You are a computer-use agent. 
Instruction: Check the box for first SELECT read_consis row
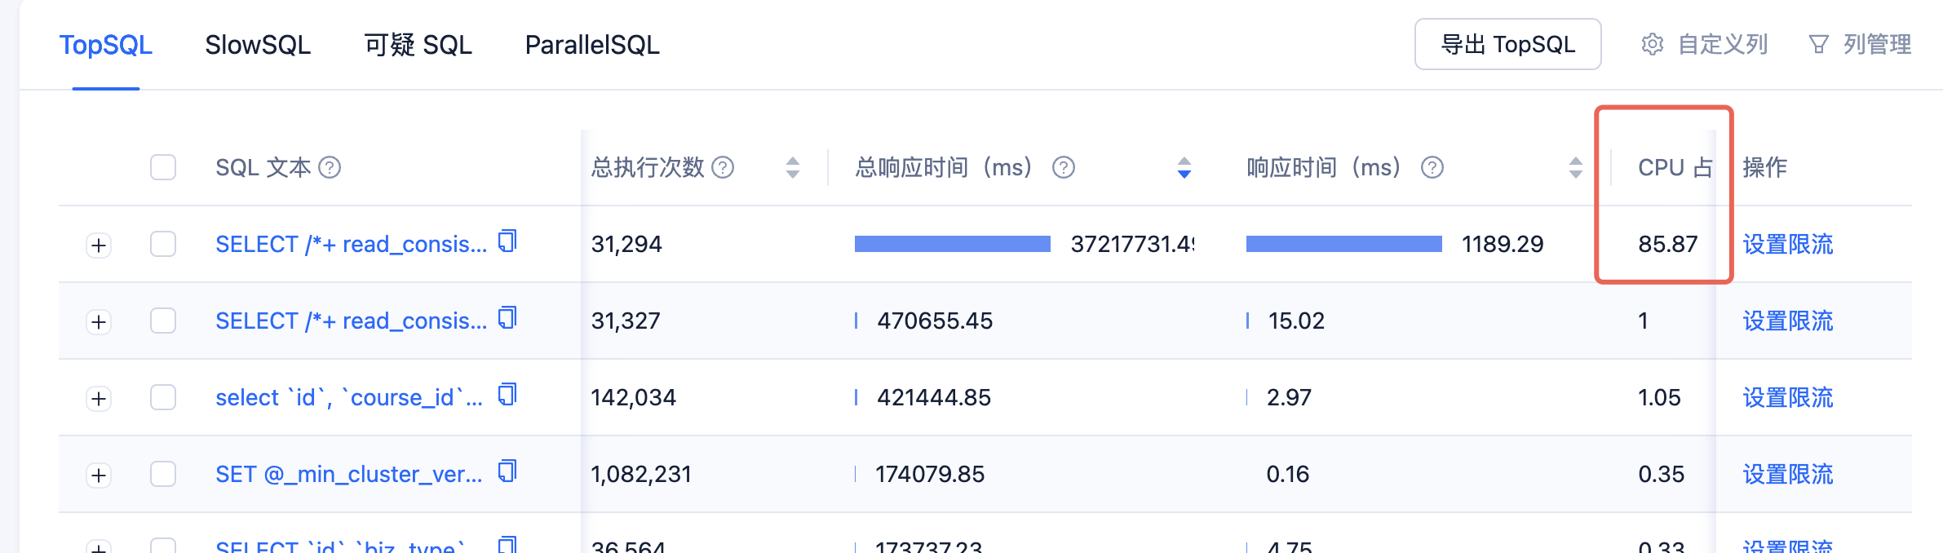(x=163, y=244)
